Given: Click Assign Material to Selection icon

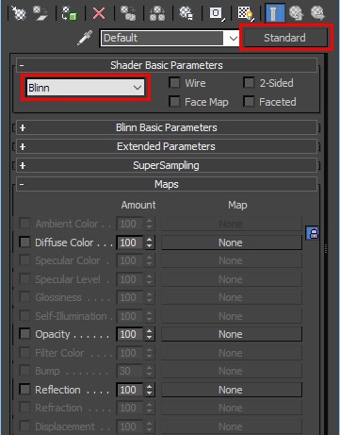Looking at the screenshot, I should click(70, 13).
